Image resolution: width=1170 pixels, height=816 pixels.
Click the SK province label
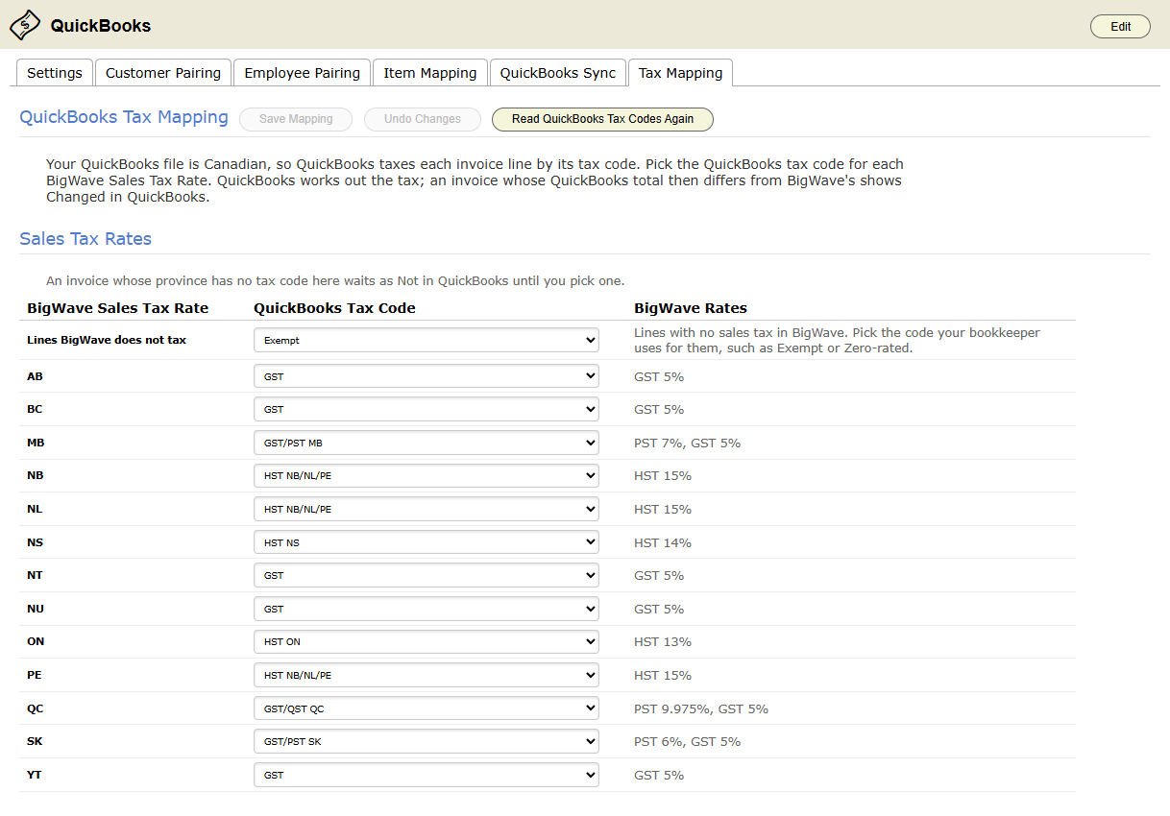pyautogui.click(x=35, y=741)
